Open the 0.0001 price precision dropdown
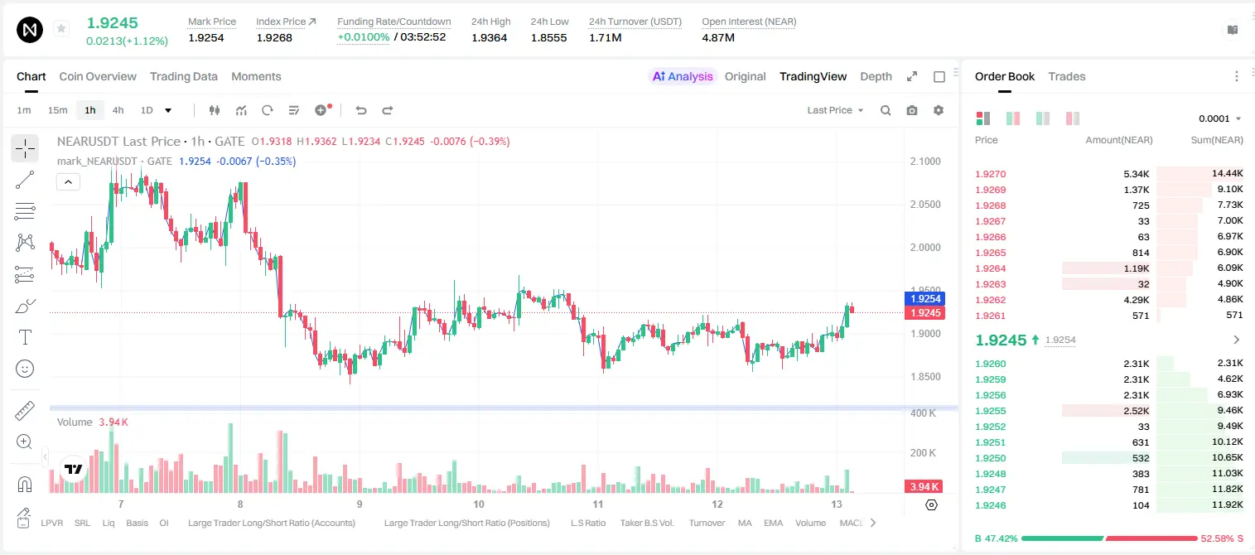 pos(1220,118)
